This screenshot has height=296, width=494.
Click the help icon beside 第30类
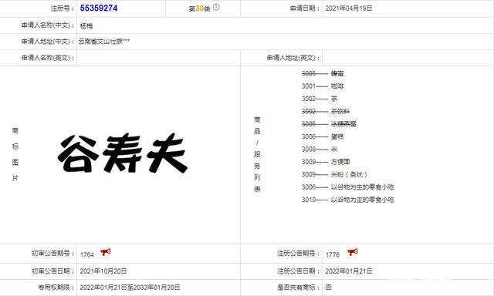pyautogui.click(x=216, y=7)
